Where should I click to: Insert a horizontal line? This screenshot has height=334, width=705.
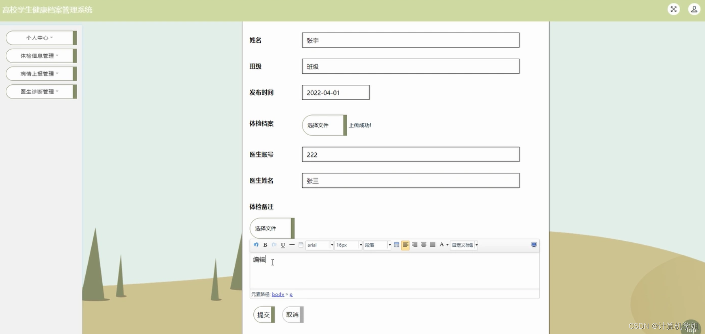tap(292, 245)
